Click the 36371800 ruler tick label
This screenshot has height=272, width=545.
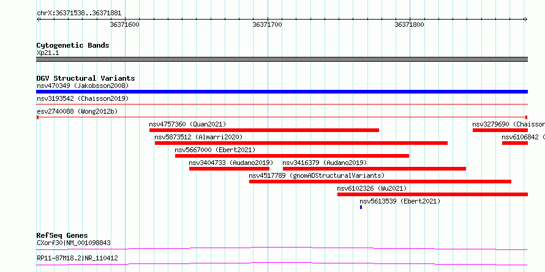410,24
